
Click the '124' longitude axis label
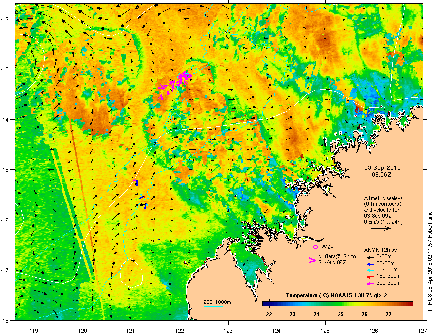click(277, 330)
